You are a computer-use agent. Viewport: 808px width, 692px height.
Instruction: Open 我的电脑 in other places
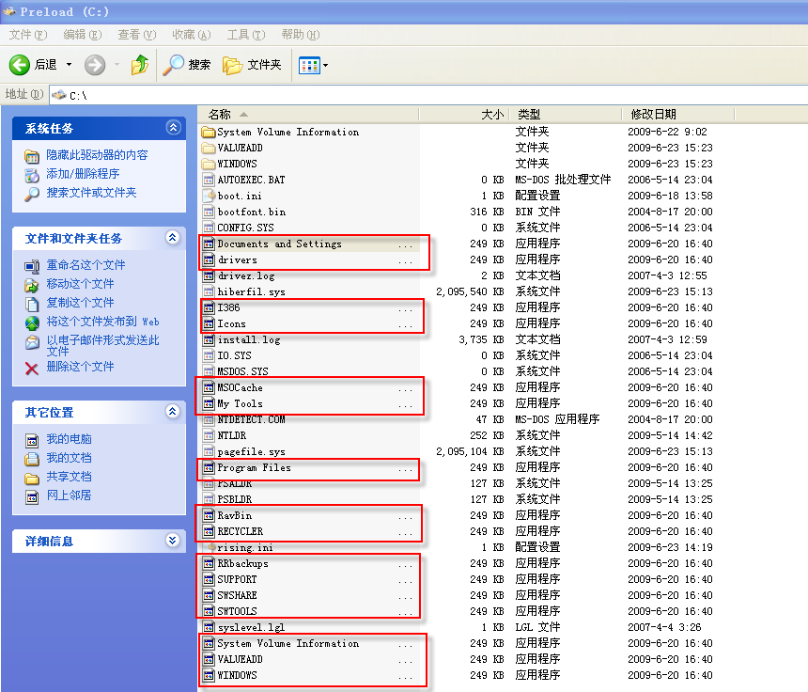click(69, 439)
